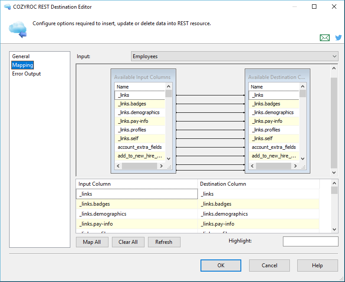Viewport: 345px width, 282px height.
Task: Select the Mapping page
Action: click(23, 65)
